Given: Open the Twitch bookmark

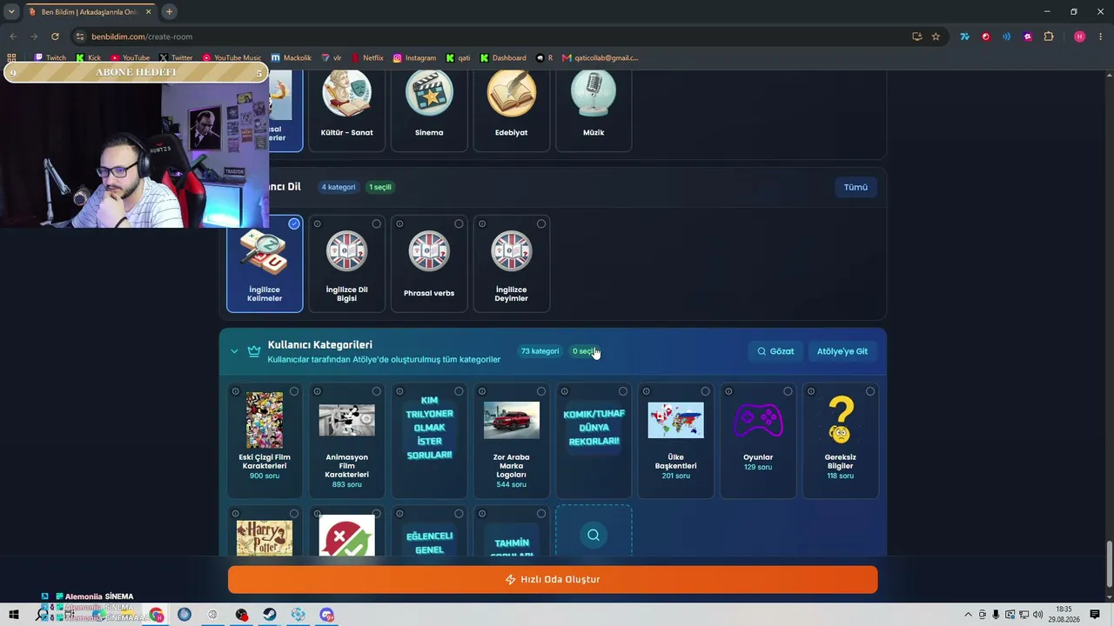Looking at the screenshot, I should (50, 58).
